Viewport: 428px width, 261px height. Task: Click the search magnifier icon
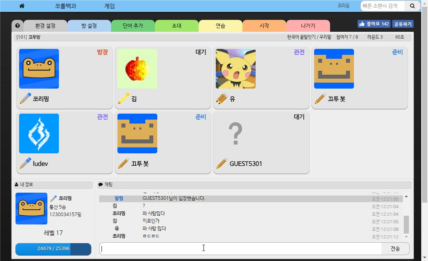pos(412,6)
